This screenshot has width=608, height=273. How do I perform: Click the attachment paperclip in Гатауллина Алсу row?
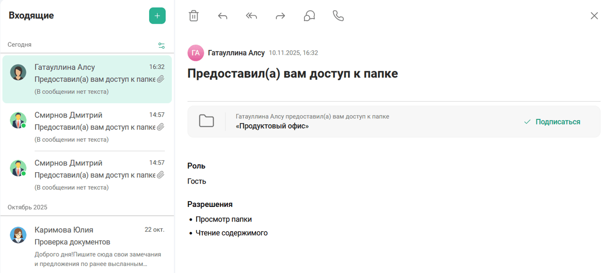161,79
